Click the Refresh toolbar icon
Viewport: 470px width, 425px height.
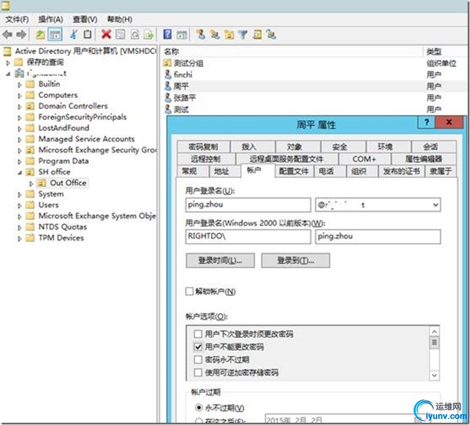135,34
